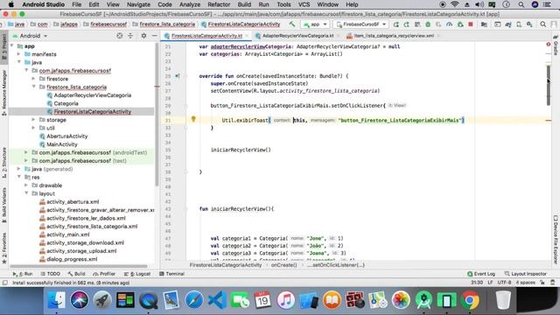Open the Logcat tool window
This screenshot has width=560, height=315.
click(x=137, y=274)
